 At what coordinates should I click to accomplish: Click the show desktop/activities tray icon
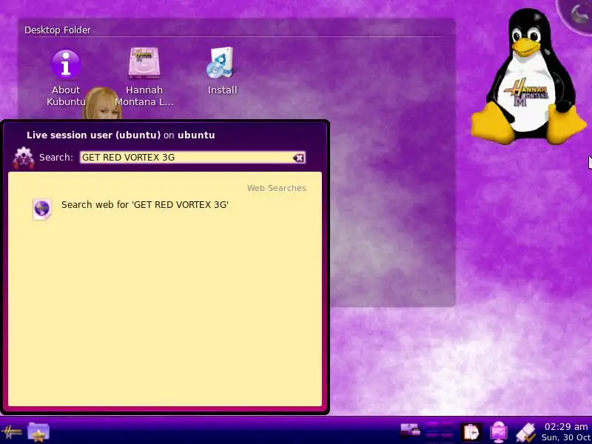click(411, 431)
